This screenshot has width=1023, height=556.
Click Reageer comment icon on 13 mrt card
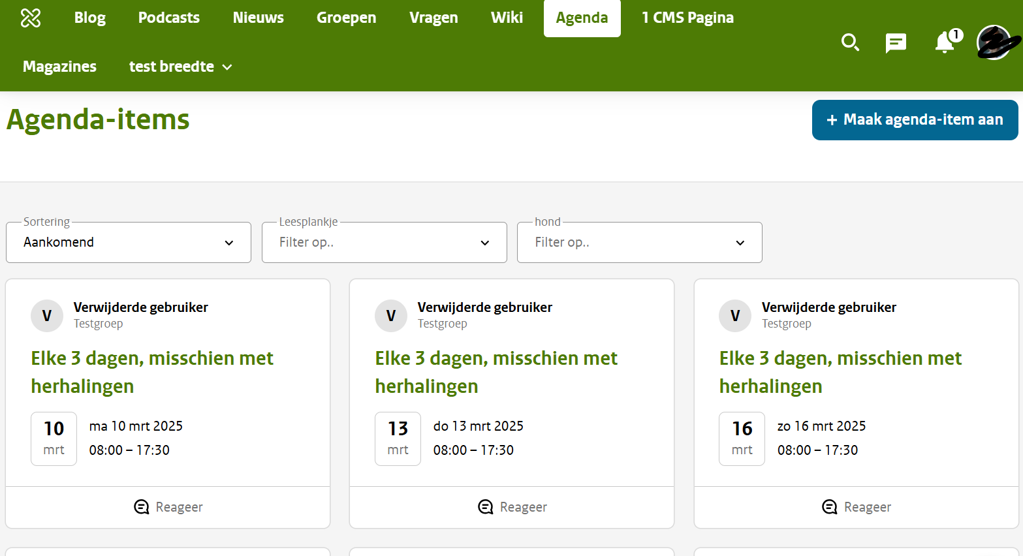(486, 507)
